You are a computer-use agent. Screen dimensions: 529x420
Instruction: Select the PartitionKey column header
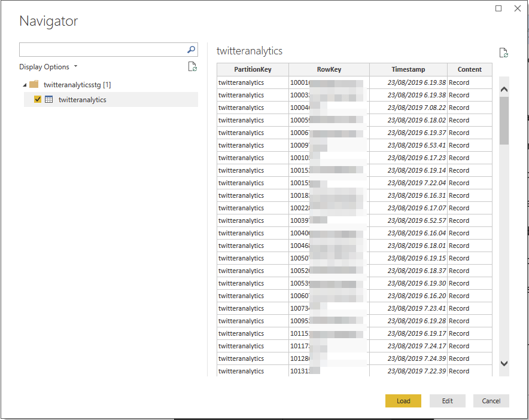[253, 69]
